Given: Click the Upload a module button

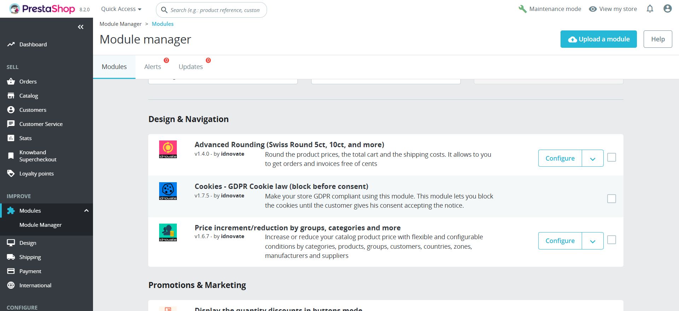Looking at the screenshot, I should click(x=598, y=39).
